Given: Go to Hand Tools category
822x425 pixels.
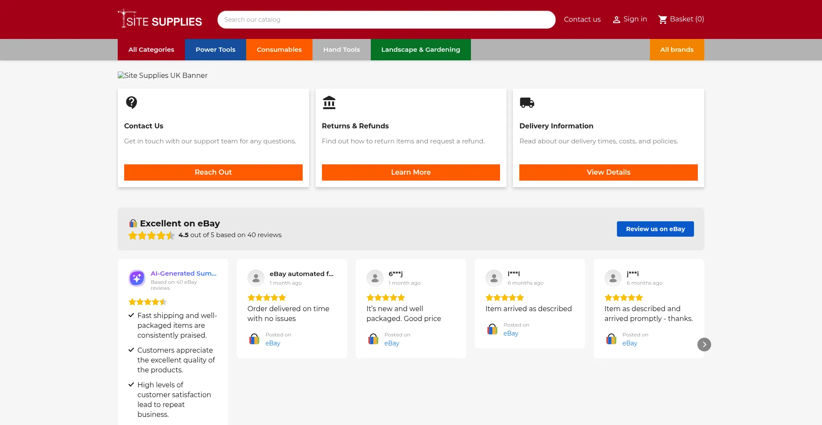Looking at the screenshot, I should 341,50.
